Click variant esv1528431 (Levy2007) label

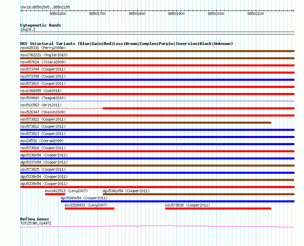point(86,205)
